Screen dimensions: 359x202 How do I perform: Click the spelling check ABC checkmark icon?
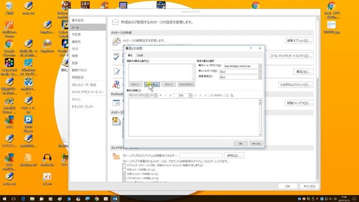[116, 56]
